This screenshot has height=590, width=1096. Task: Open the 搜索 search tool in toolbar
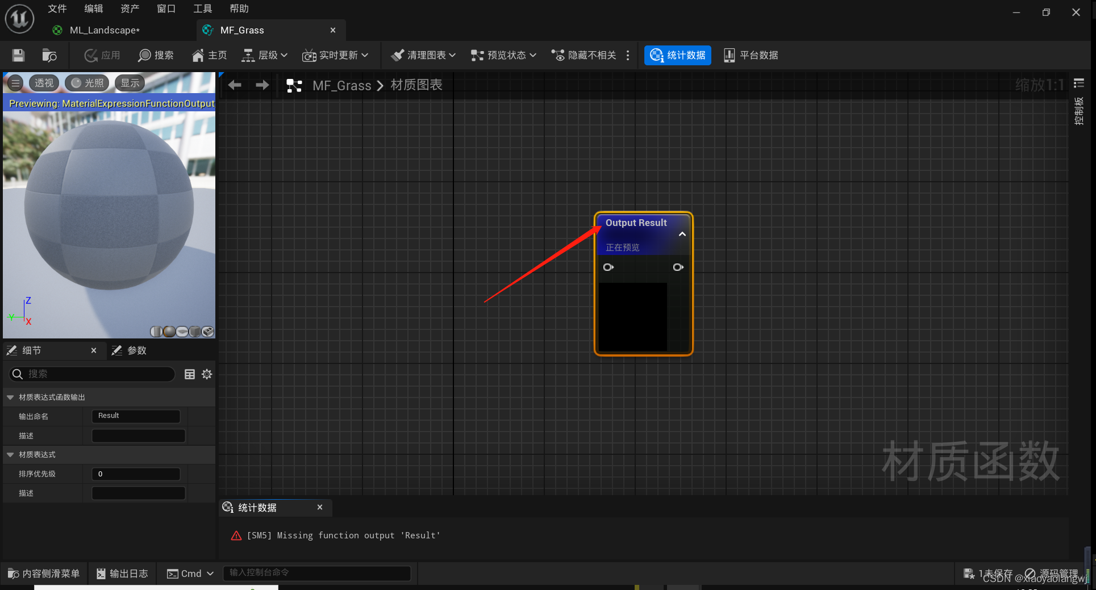tap(156, 55)
